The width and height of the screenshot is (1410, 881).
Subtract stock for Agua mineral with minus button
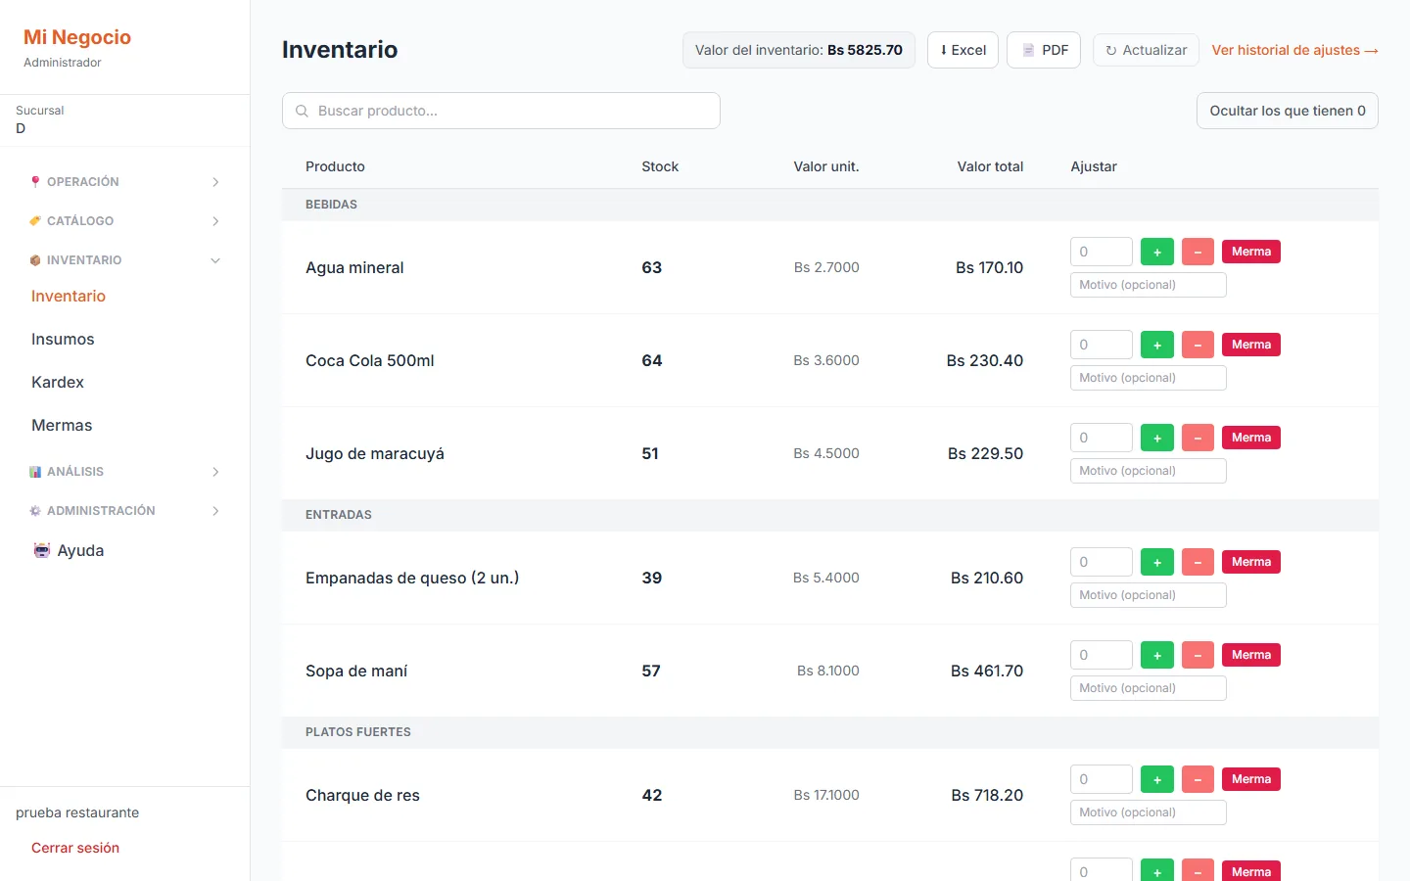pos(1198,252)
